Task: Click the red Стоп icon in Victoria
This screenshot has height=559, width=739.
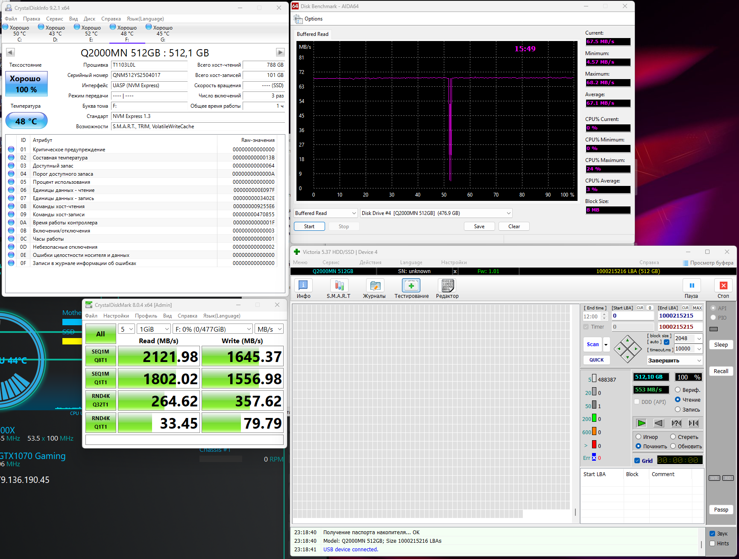Action: (x=723, y=285)
